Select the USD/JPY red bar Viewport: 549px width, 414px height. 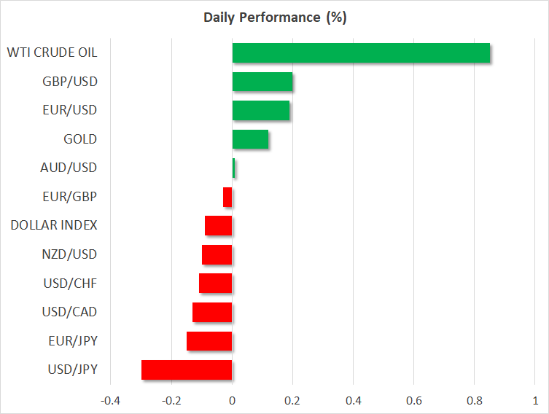click(187, 370)
